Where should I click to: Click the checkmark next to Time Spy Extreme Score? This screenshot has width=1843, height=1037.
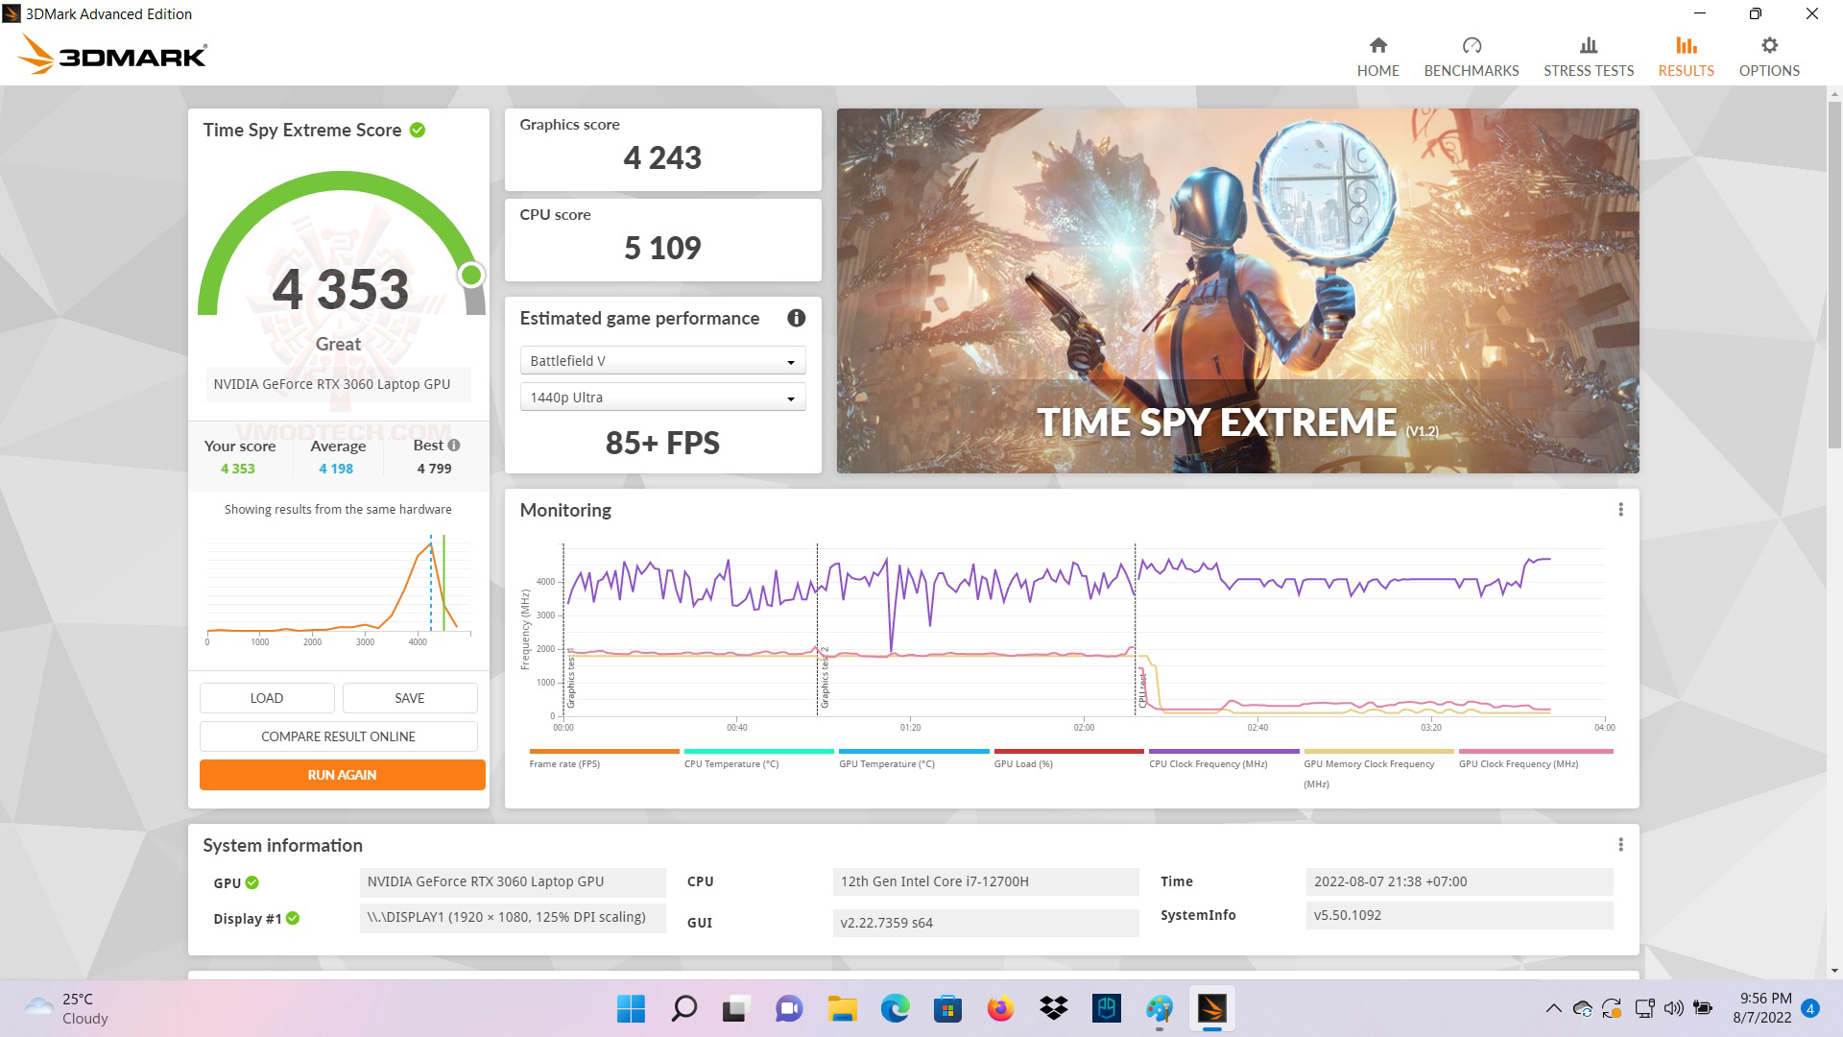point(417,130)
